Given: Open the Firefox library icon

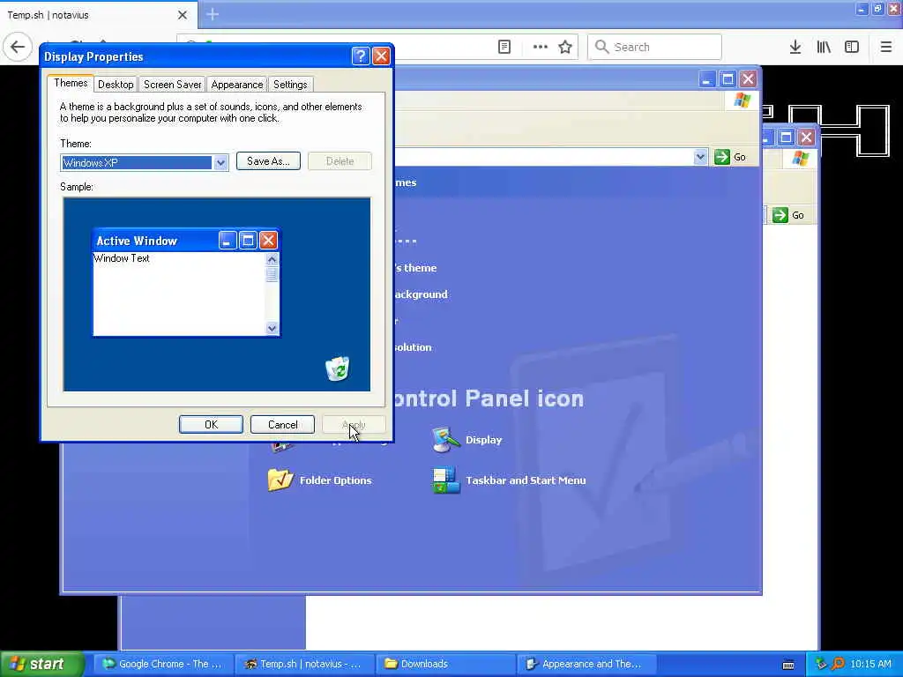Looking at the screenshot, I should pyautogui.click(x=824, y=47).
